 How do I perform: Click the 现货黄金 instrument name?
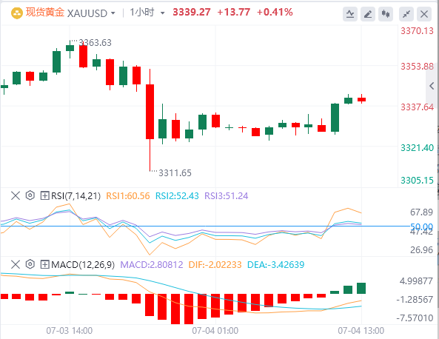(45, 13)
